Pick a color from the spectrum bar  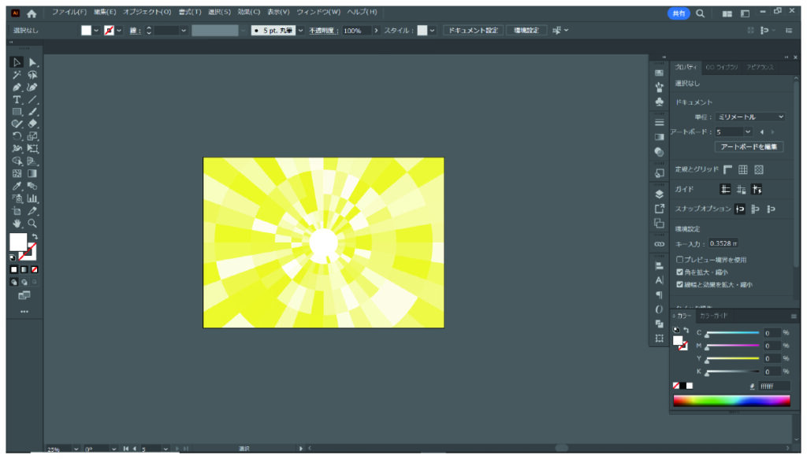[x=731, y=401]
